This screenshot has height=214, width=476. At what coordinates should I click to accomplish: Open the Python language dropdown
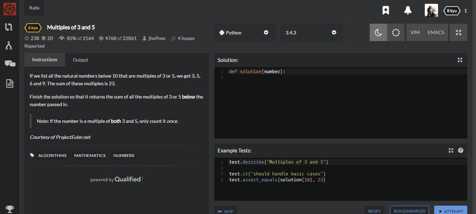coord(244,32)
